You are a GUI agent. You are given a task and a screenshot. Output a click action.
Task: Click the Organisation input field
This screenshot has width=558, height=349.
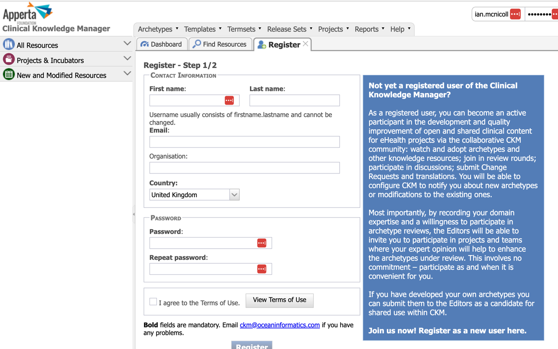[x=244, y=168]
